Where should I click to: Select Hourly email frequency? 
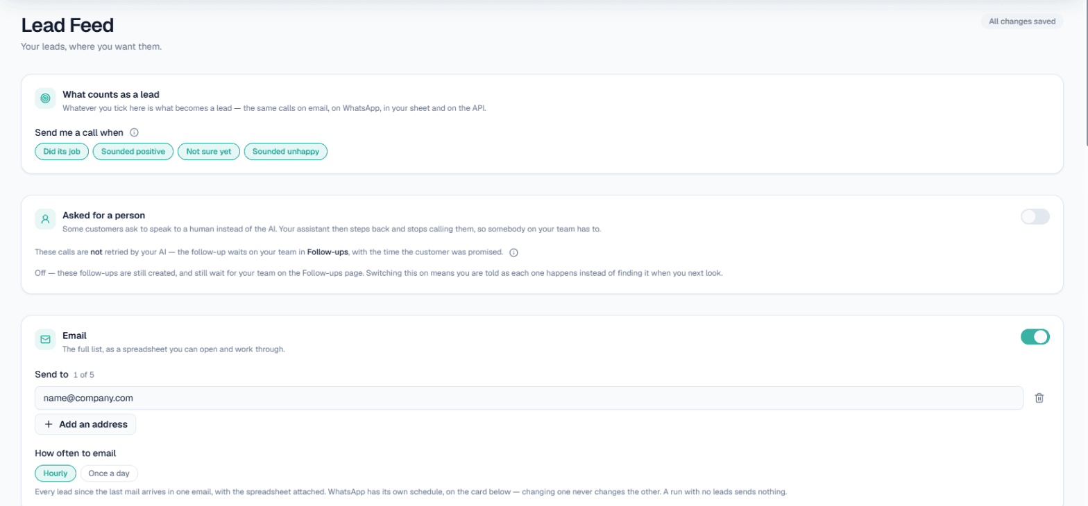pyautogui.click(x=56, y=473)
